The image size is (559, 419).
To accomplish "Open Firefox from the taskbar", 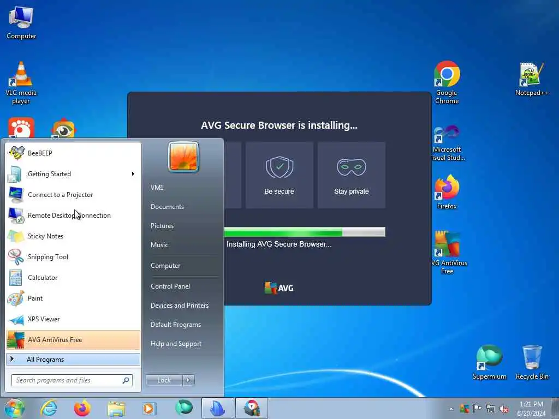I will pyautogui.click(x=82, y=408).
